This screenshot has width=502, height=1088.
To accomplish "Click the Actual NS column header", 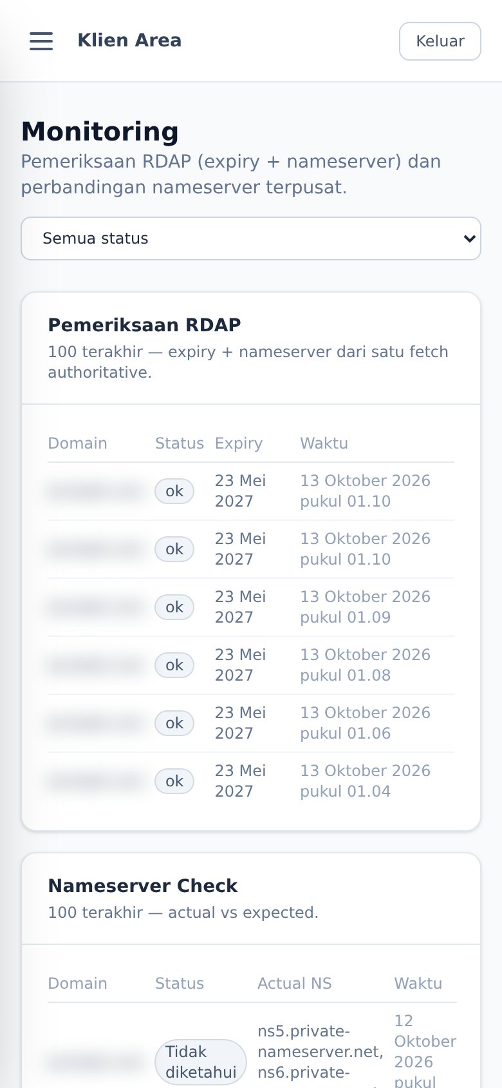I will click(x=295, y=984).
